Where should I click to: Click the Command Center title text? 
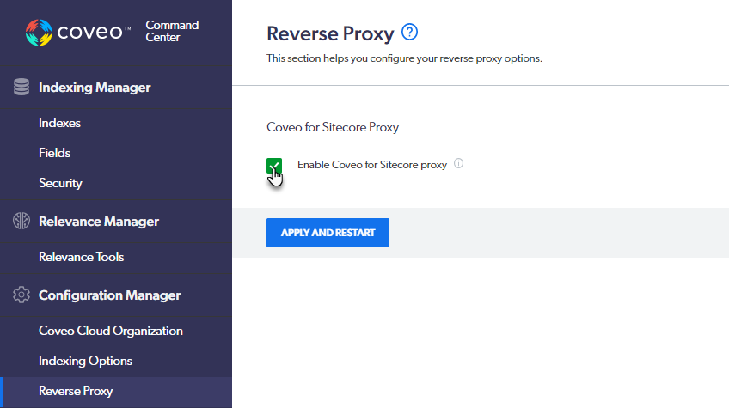point(172,31)
